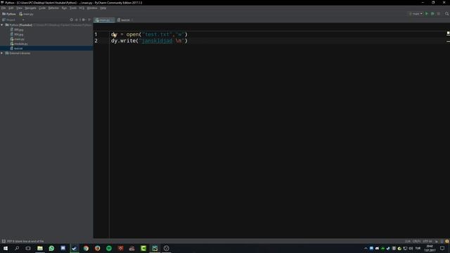This screenshot has height=253, width=450.
Task: Click the line separator CRLF status entry
Action: pos(416,241)
